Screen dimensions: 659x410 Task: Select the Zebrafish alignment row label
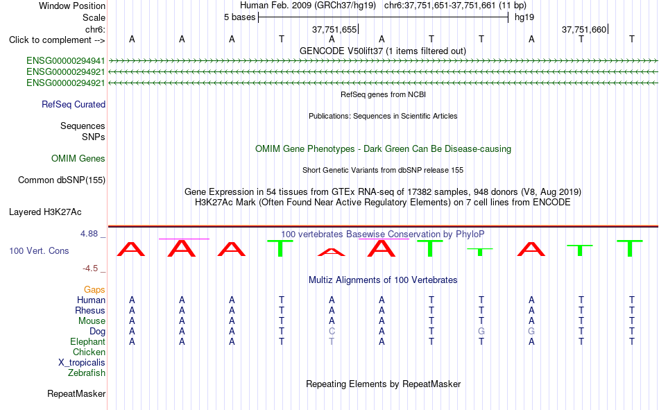click(87, 373)
